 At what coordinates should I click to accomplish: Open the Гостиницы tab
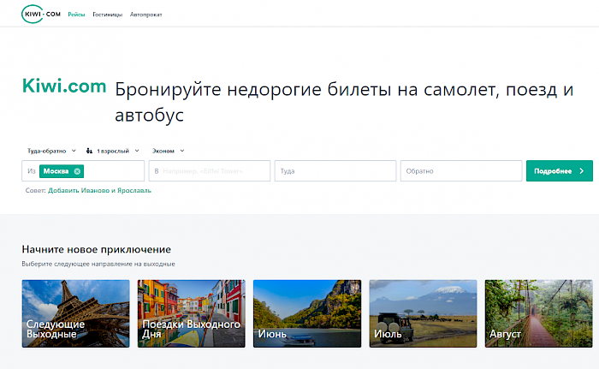[107, 15]
